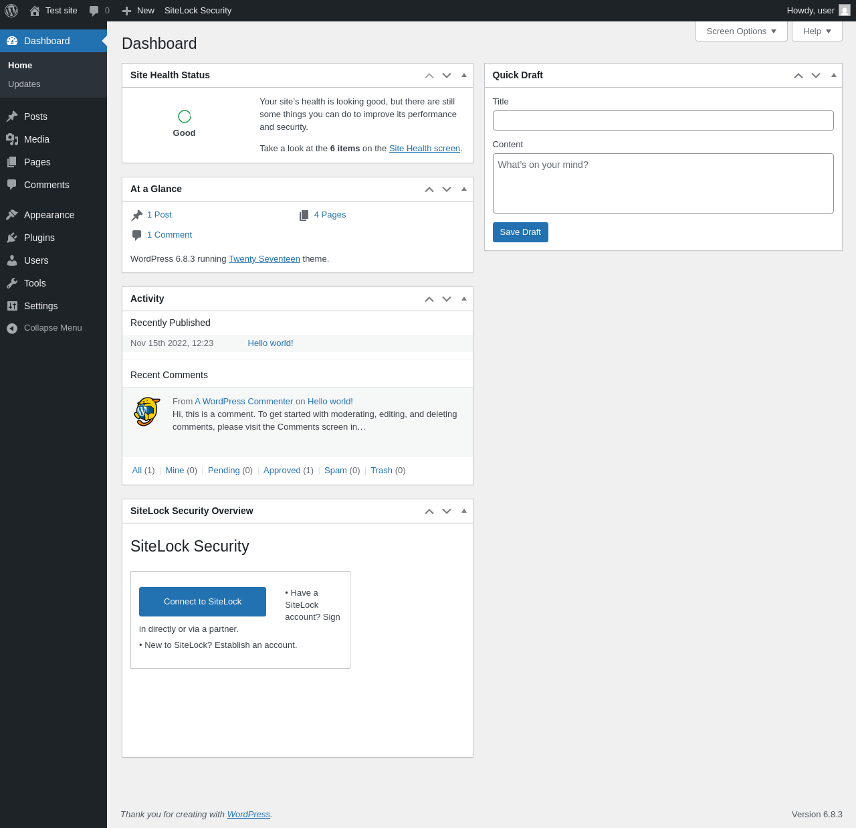
Task: Open the Settings menu label
Action: 41,306
